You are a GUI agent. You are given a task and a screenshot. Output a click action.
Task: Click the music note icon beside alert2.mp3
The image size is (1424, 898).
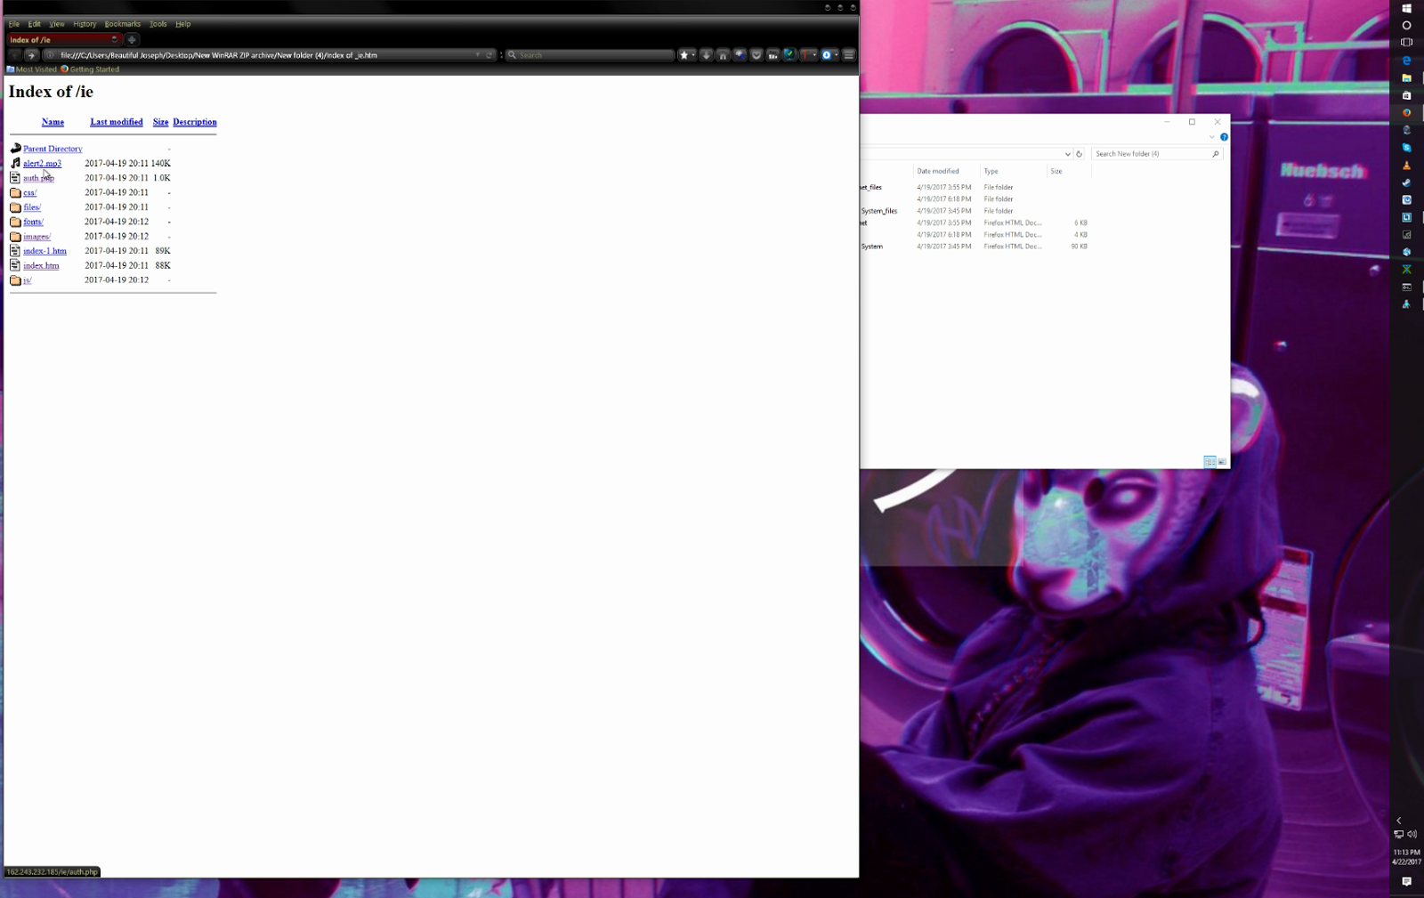[15, 163]
